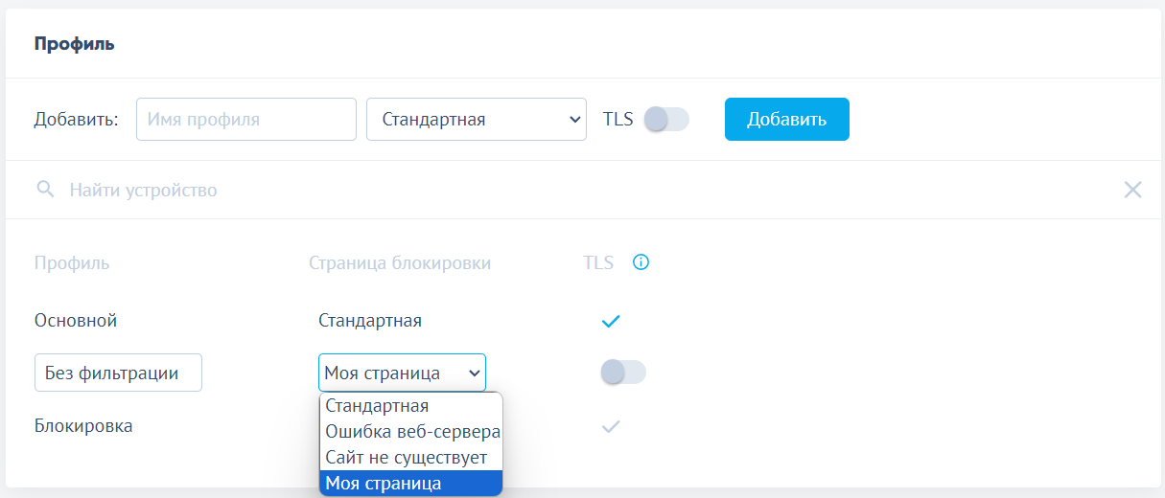Click the Основной profile name
Image resolution: width=1165 pixels, height=498 pixels.
76,321
